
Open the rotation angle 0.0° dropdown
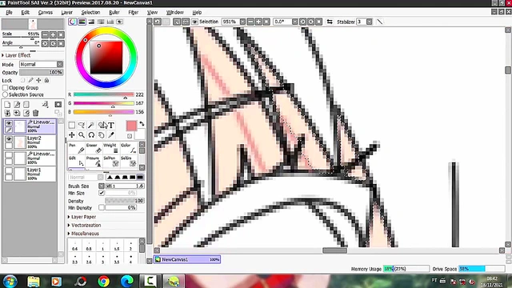[295, 22]
